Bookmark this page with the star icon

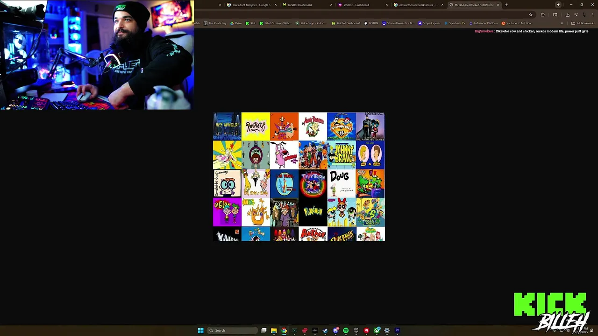tap(531, 14)
